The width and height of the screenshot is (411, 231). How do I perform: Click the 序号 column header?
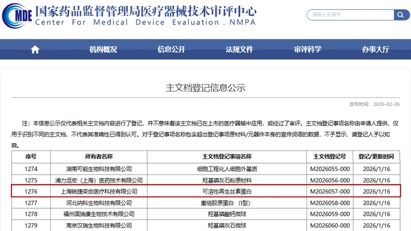(31, 157)
